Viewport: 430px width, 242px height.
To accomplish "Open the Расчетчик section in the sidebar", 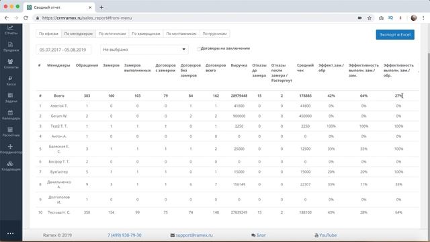I will coord(11,132).
